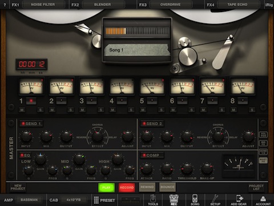Select the SEND 1/2 view tab
Viewport: 274px width, 206px height.
point(263,152)
